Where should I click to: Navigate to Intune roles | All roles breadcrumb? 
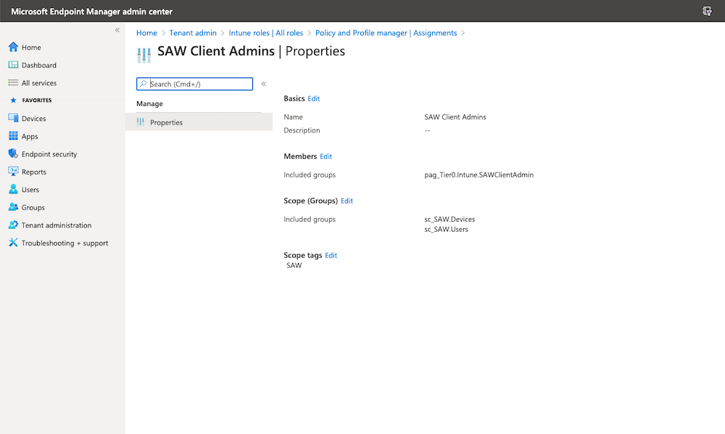265,33
